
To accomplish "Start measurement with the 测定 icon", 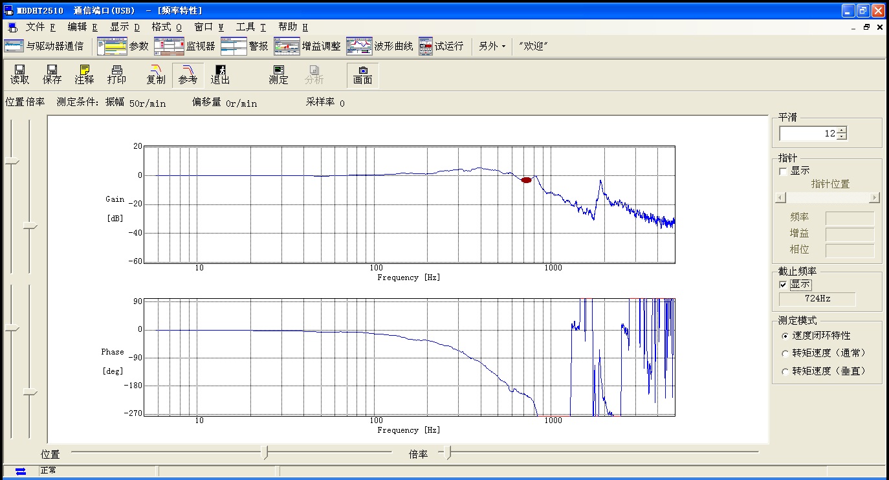I will (278, 74).
